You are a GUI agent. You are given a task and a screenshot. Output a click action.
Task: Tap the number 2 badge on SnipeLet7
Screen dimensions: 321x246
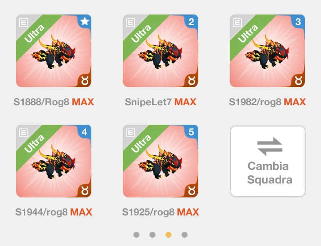191,22
